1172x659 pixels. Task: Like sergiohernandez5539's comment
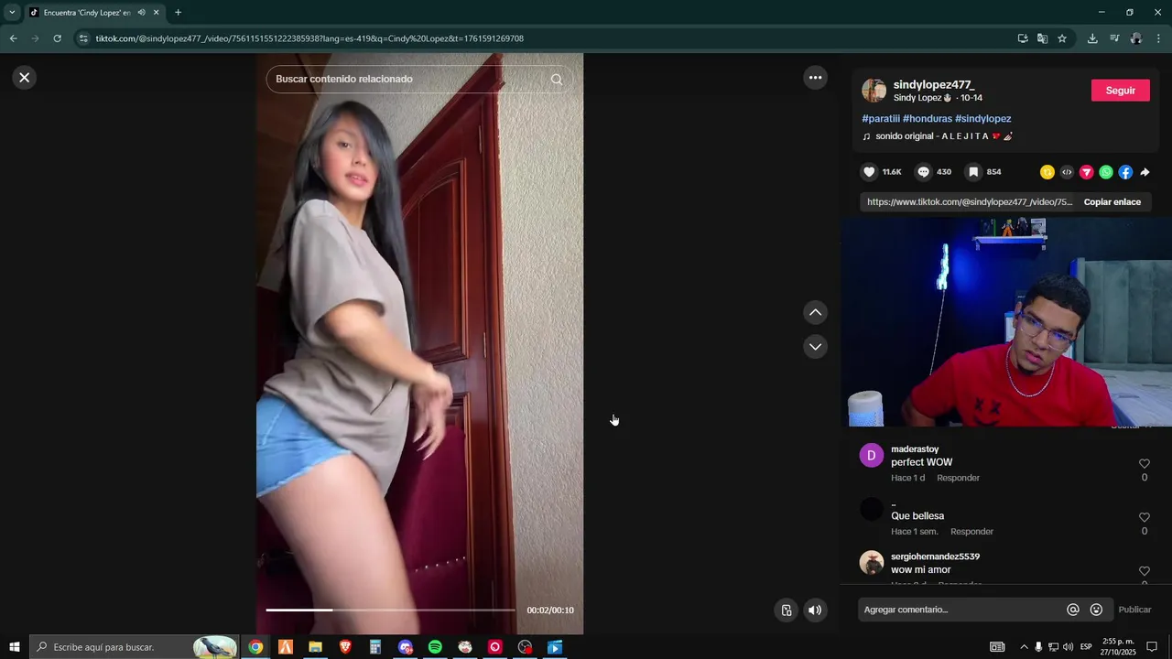(1144, 571)
